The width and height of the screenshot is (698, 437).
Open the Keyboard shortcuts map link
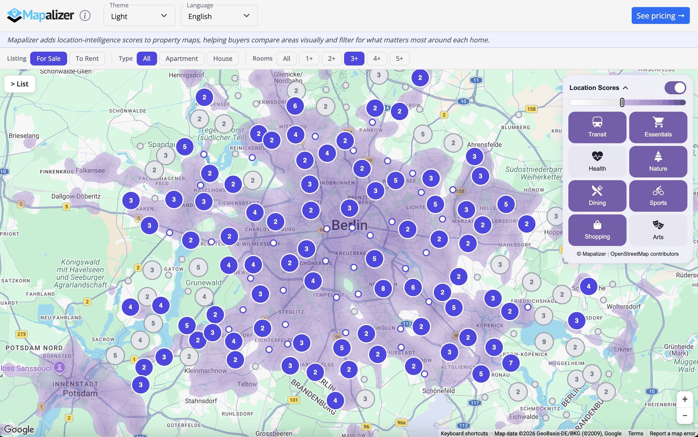tap(464, 433)
